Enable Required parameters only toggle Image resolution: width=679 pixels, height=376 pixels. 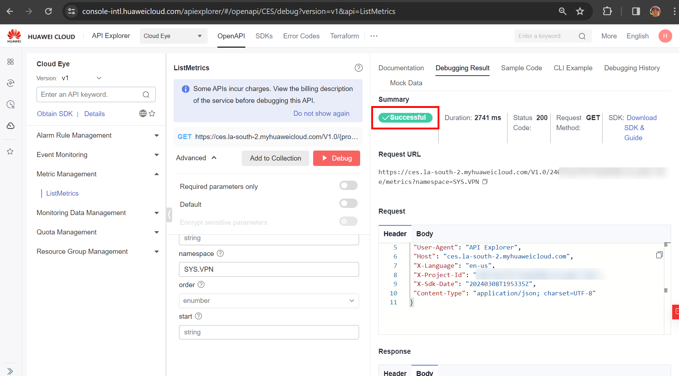348,186
